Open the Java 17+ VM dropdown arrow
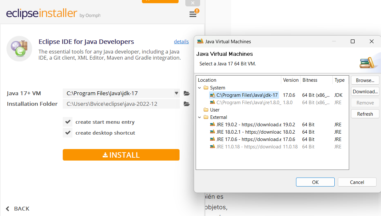 pos(176,93)
